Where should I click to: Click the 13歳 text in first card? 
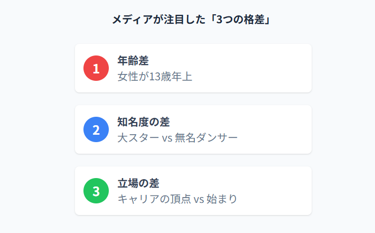point(160,77)
